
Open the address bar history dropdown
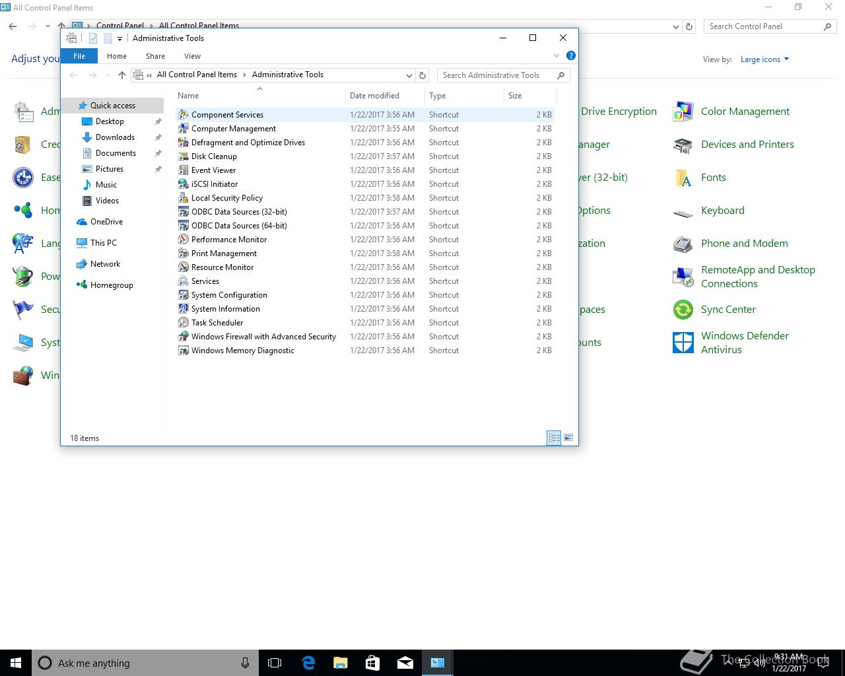[409, 75]
